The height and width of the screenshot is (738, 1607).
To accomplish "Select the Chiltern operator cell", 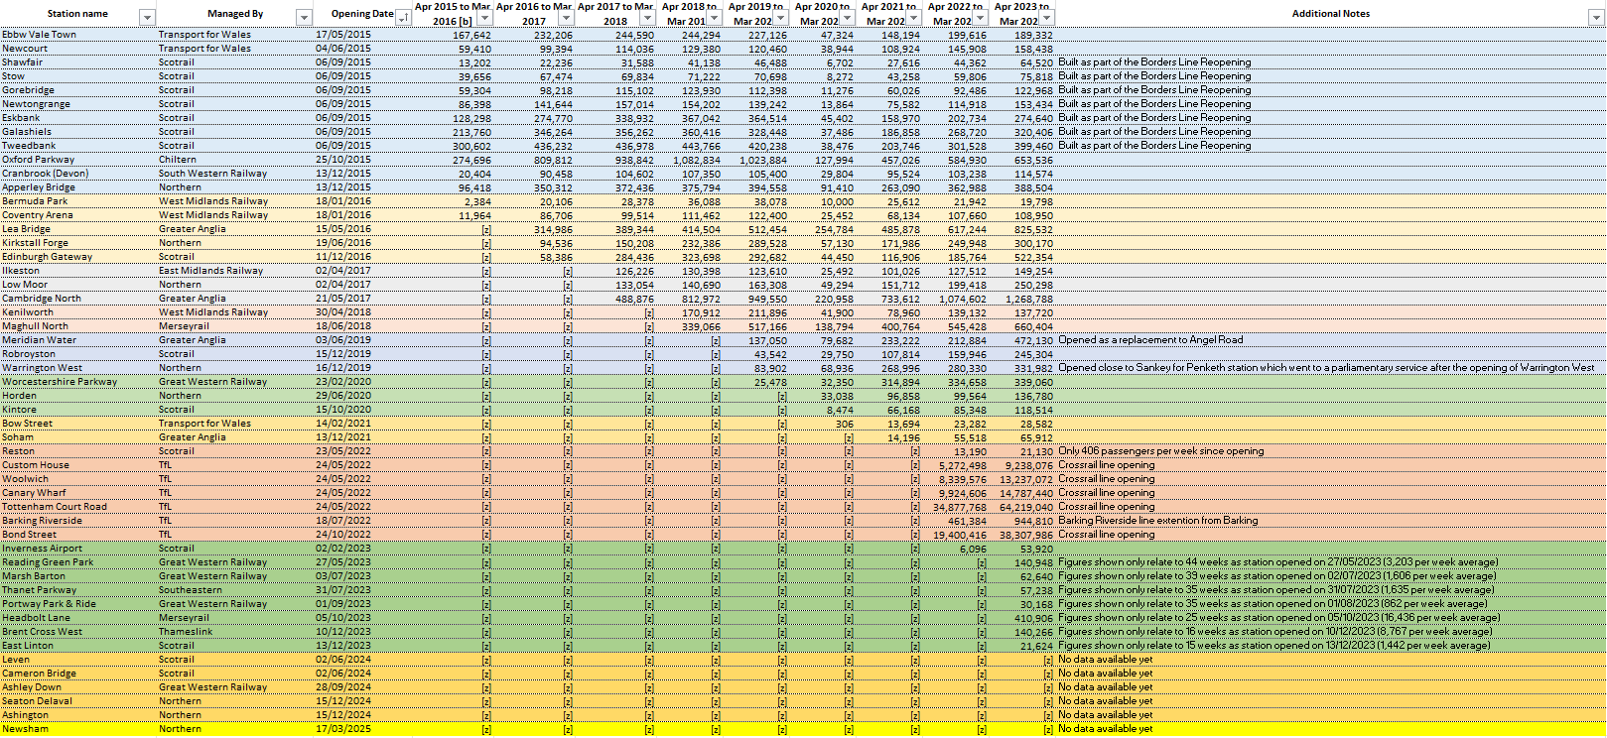I will [178, 160].
